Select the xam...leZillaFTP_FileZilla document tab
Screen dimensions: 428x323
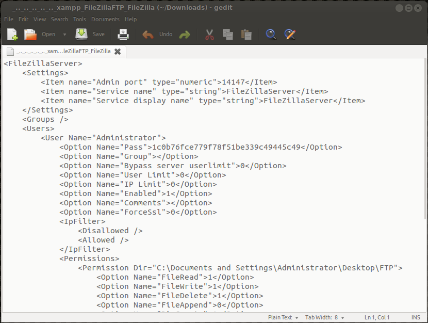[x=63, y=51]
